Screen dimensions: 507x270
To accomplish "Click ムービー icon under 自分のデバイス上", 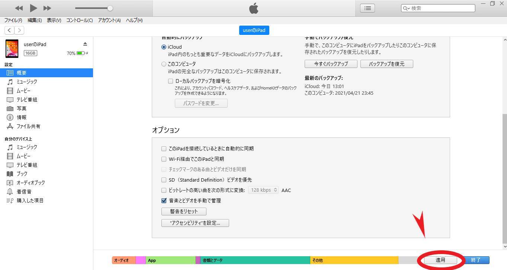I will tap(10, 156).
